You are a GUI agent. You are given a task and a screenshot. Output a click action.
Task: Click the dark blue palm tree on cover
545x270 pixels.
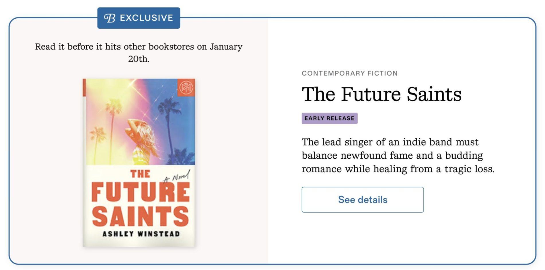click(170, 120)
